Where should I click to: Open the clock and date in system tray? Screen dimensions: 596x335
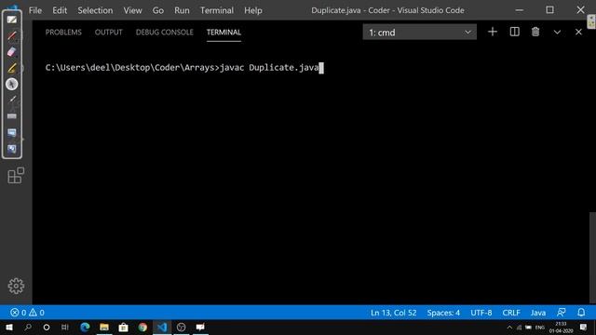(561, 327)
